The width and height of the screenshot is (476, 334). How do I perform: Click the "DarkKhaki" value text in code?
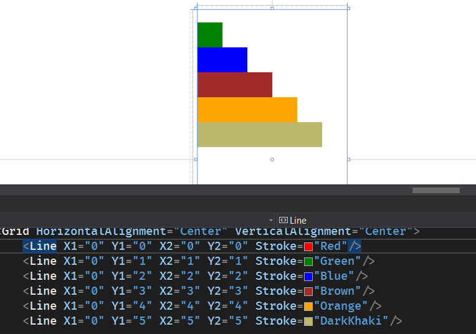click(x=351, y=321)
